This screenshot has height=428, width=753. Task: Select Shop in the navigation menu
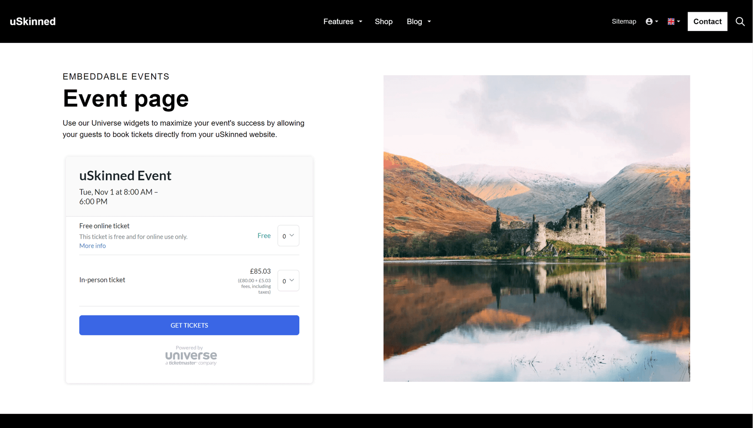pyautogui.click(x=384, y=21)
